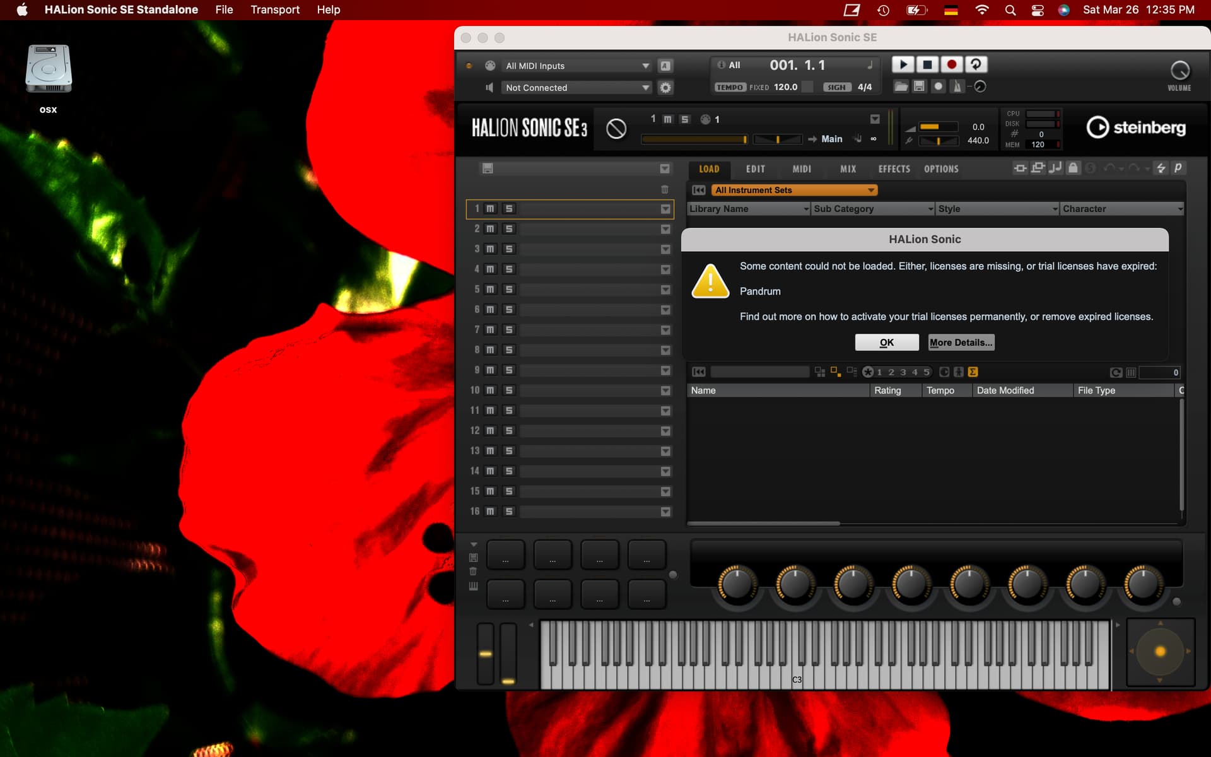Click the save multi program disk icon
The height and width of the screenshot is (757, 1211).
488,168
